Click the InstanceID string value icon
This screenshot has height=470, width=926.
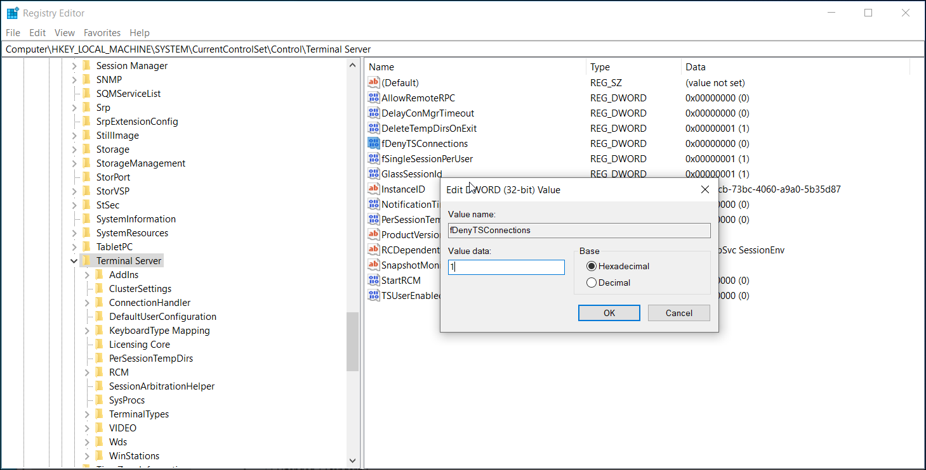[374, 189]
